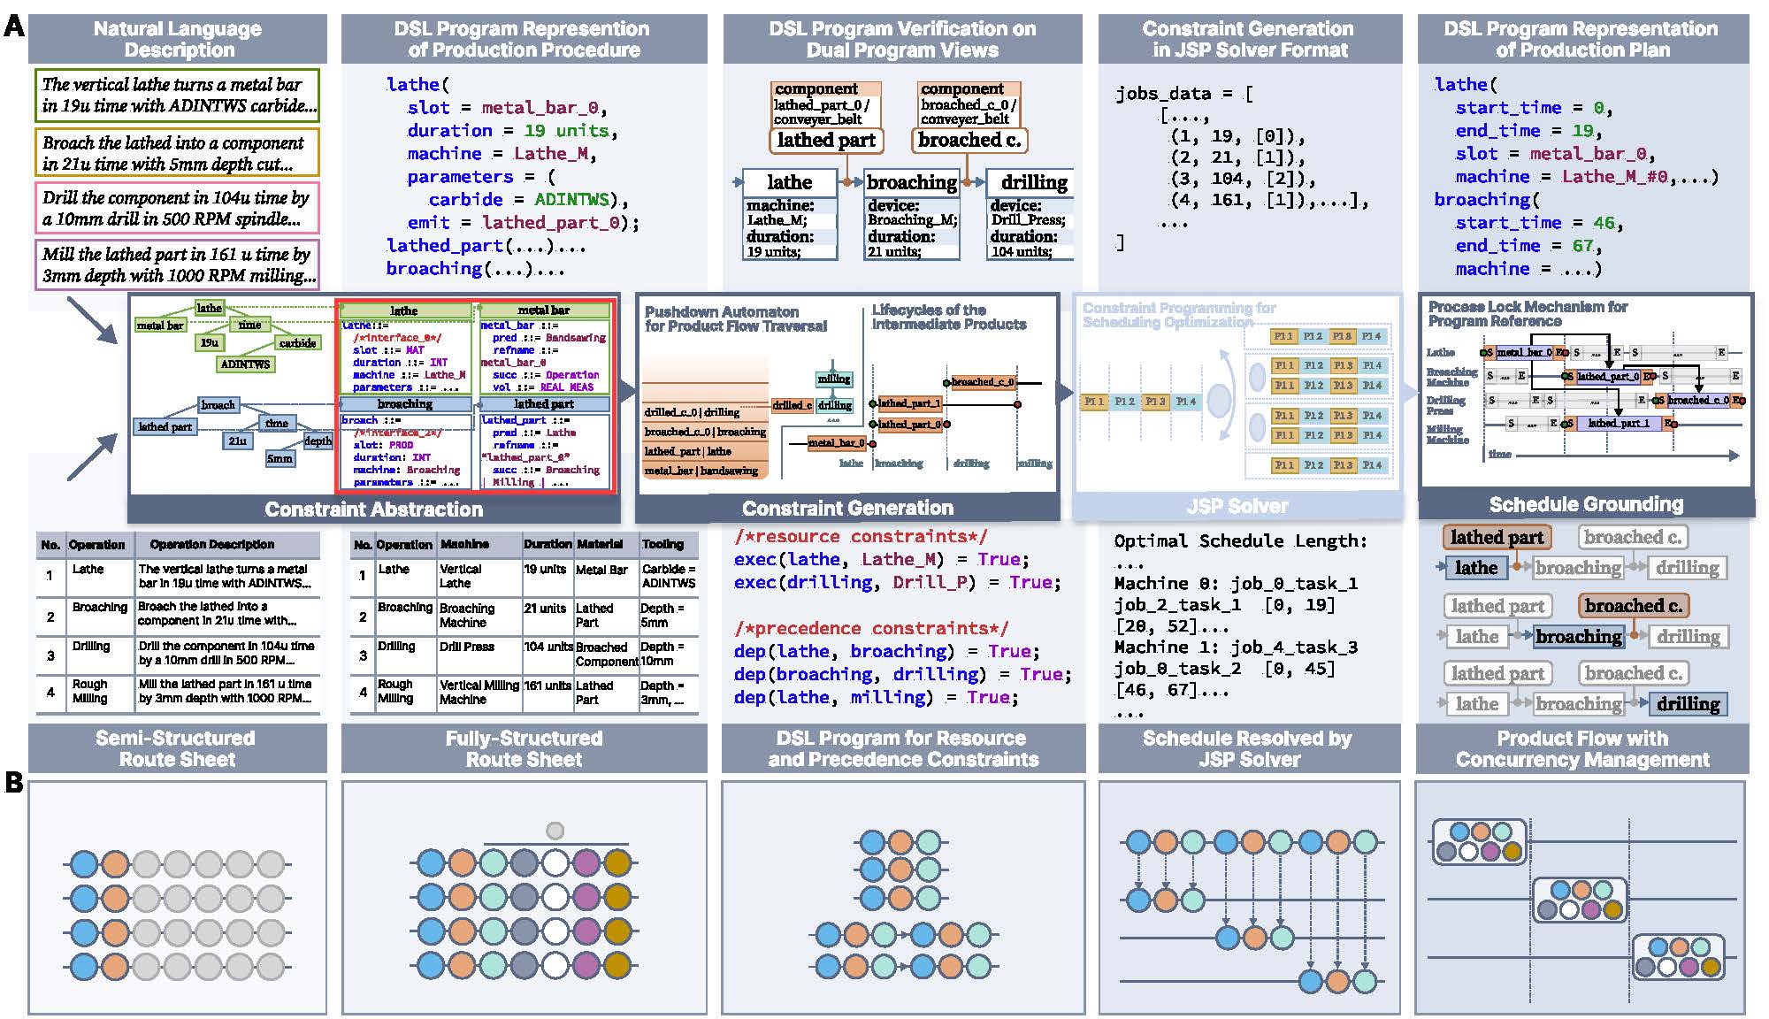Select the 'Drill the component' pink text box
Screen dimensions: 1769x1019
point(177,208)
